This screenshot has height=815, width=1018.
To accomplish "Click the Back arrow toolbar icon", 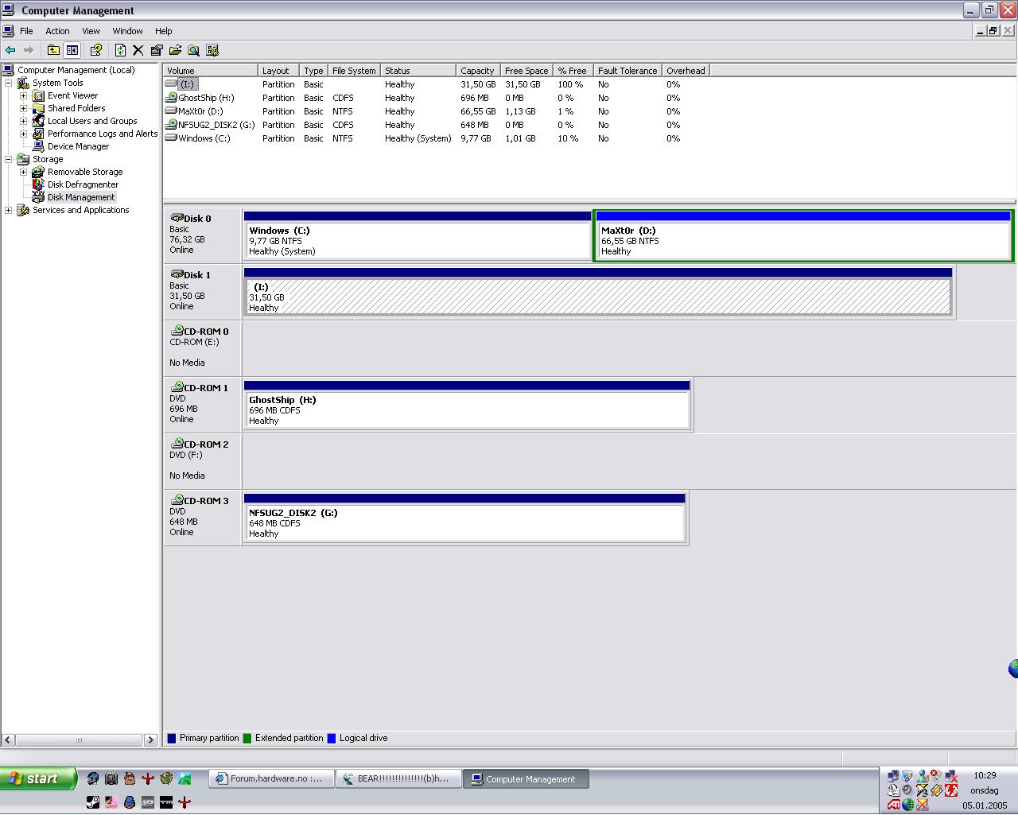I will (x=10, y=50).
